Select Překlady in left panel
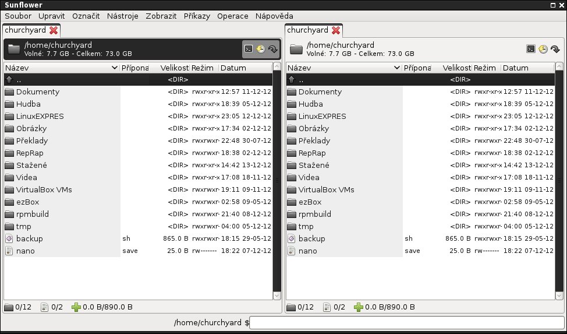The height and width of the screenshot is (334, 567). click(138, 141)
